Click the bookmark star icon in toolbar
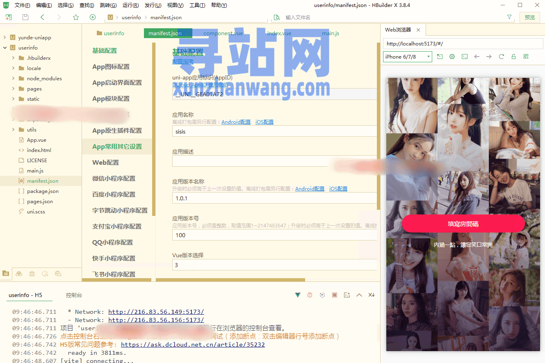Image resolution: width=545 pixels, height=363 pixels. [76, 17]
